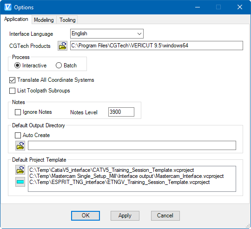Check the Ignore Notes option
This screenshot has height=229, width=251.
18,112
